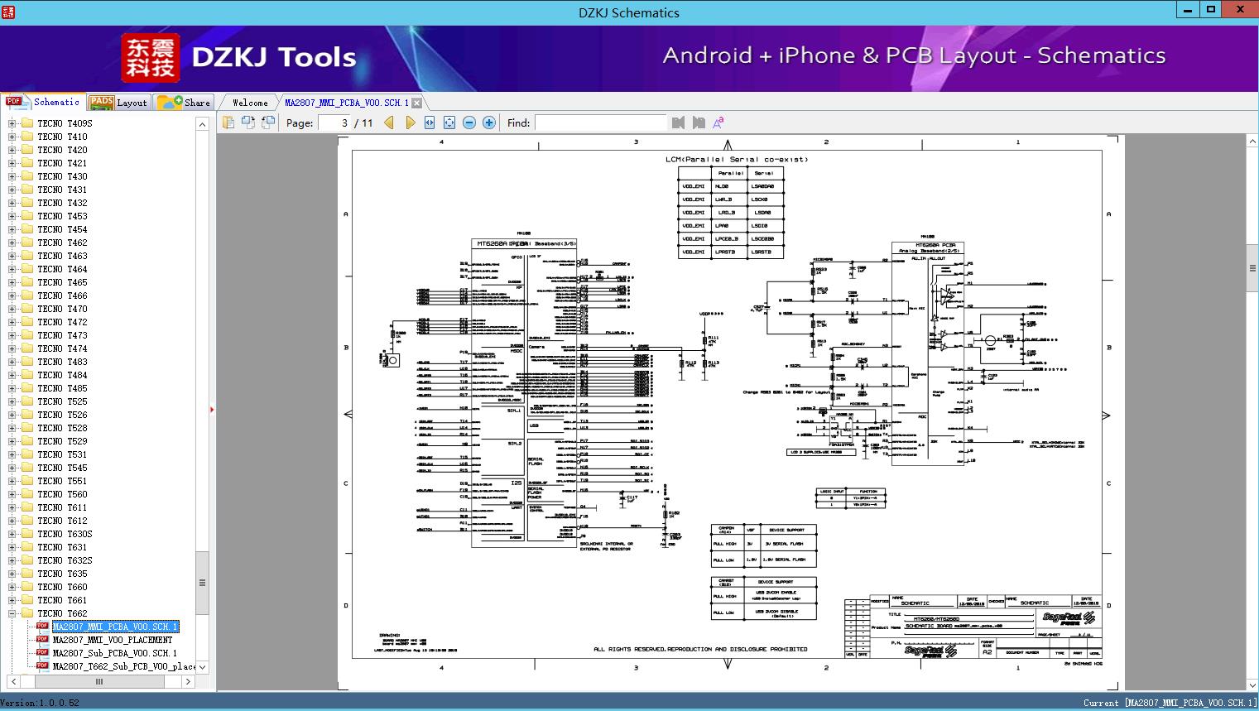Click the Find search box
The width and height of the screenshot is (1259, 711).
[x=600, y=123]
